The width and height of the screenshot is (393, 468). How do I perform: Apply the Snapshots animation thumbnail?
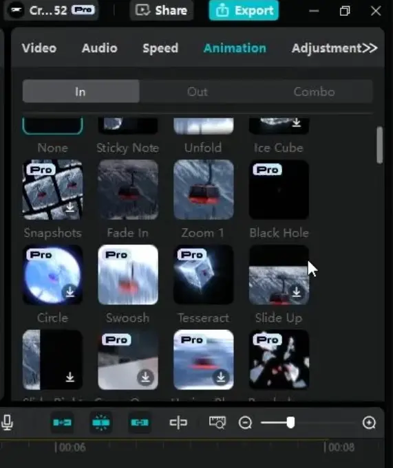(52, 190)
